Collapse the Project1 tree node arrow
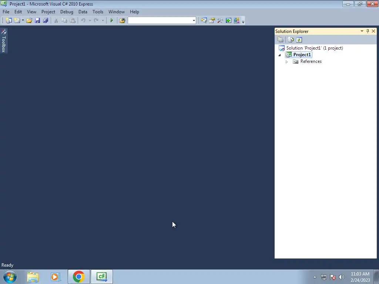The image size is (379, 284). (x=280, y=55)
